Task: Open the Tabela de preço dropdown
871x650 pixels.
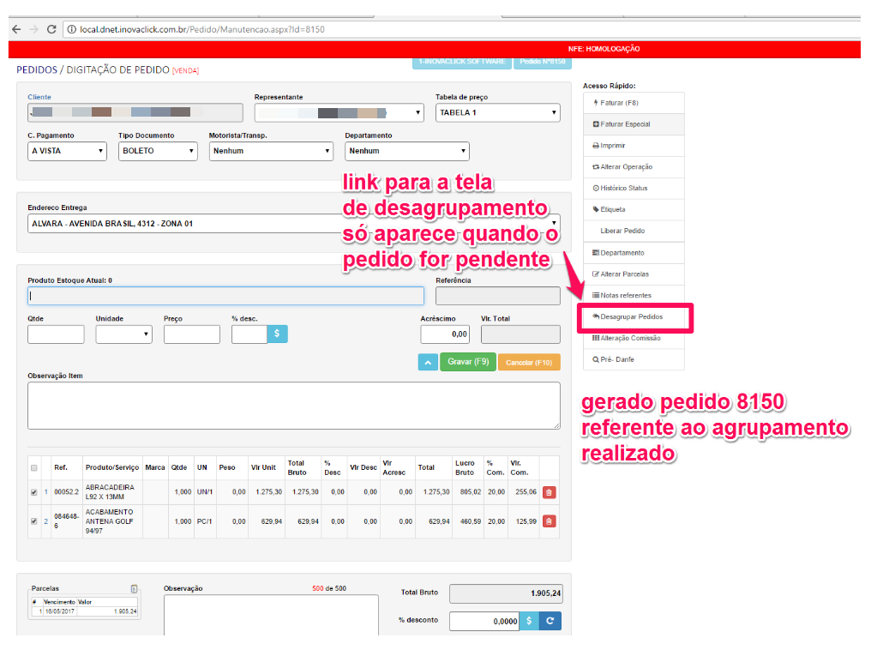Action: (x=497, y=112)
